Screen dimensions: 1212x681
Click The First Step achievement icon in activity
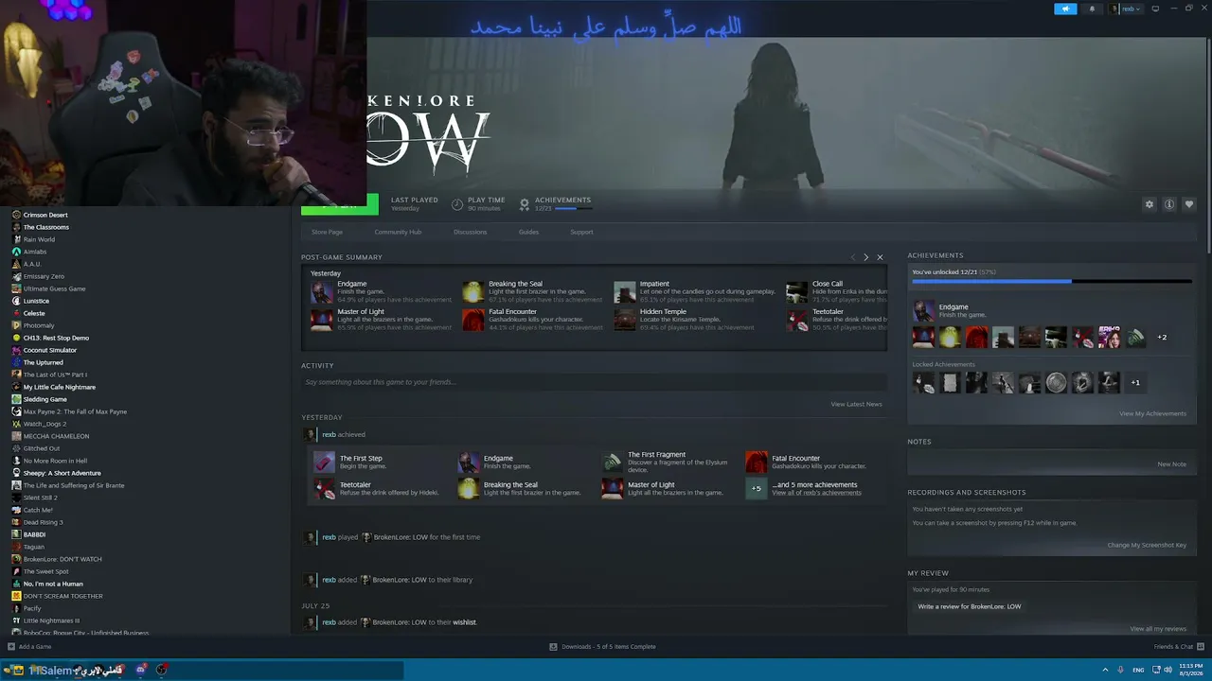pyautogui.click(x=325, y=462)
